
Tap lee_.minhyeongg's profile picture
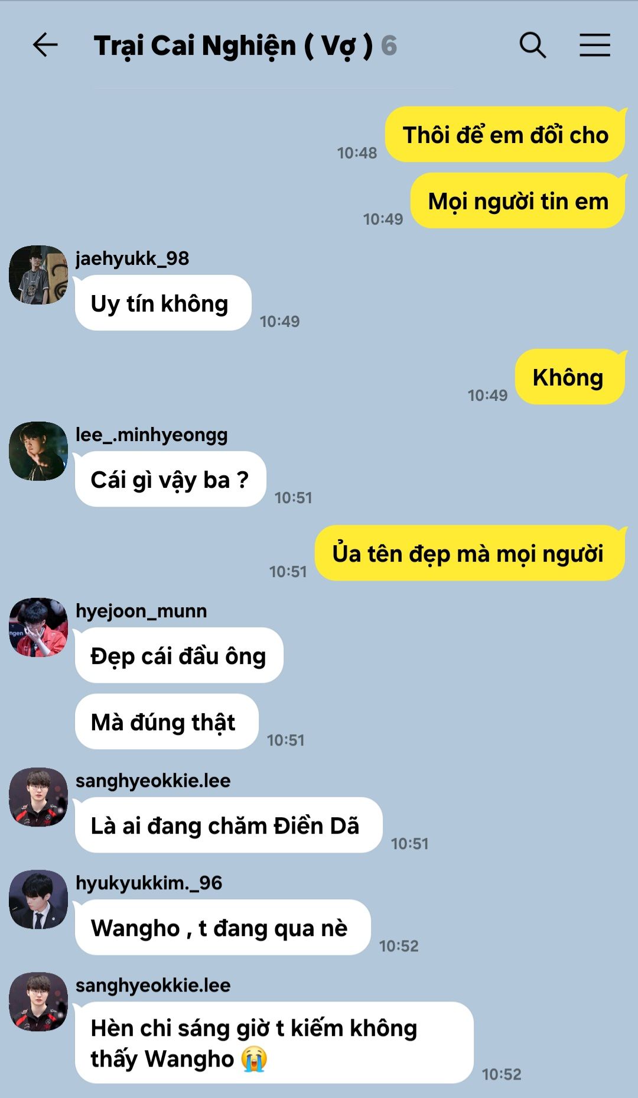pos(38,451)
